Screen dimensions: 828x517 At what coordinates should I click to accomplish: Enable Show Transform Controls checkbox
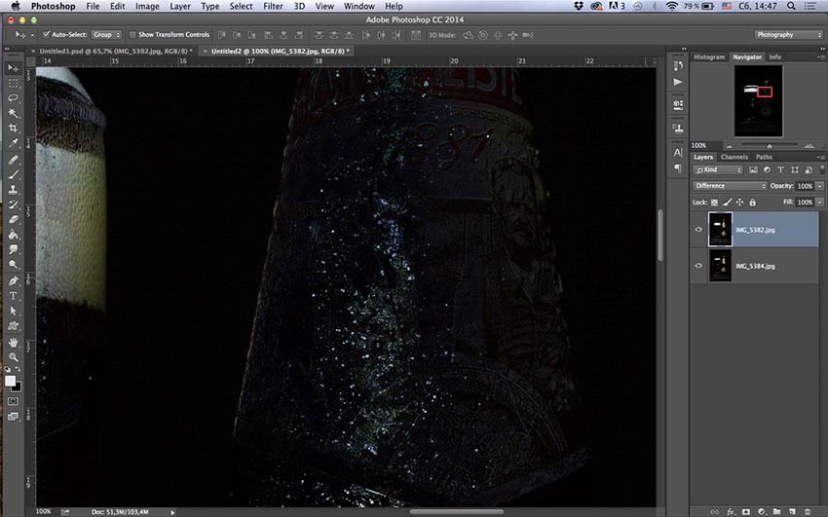click(x=132, y=35)
